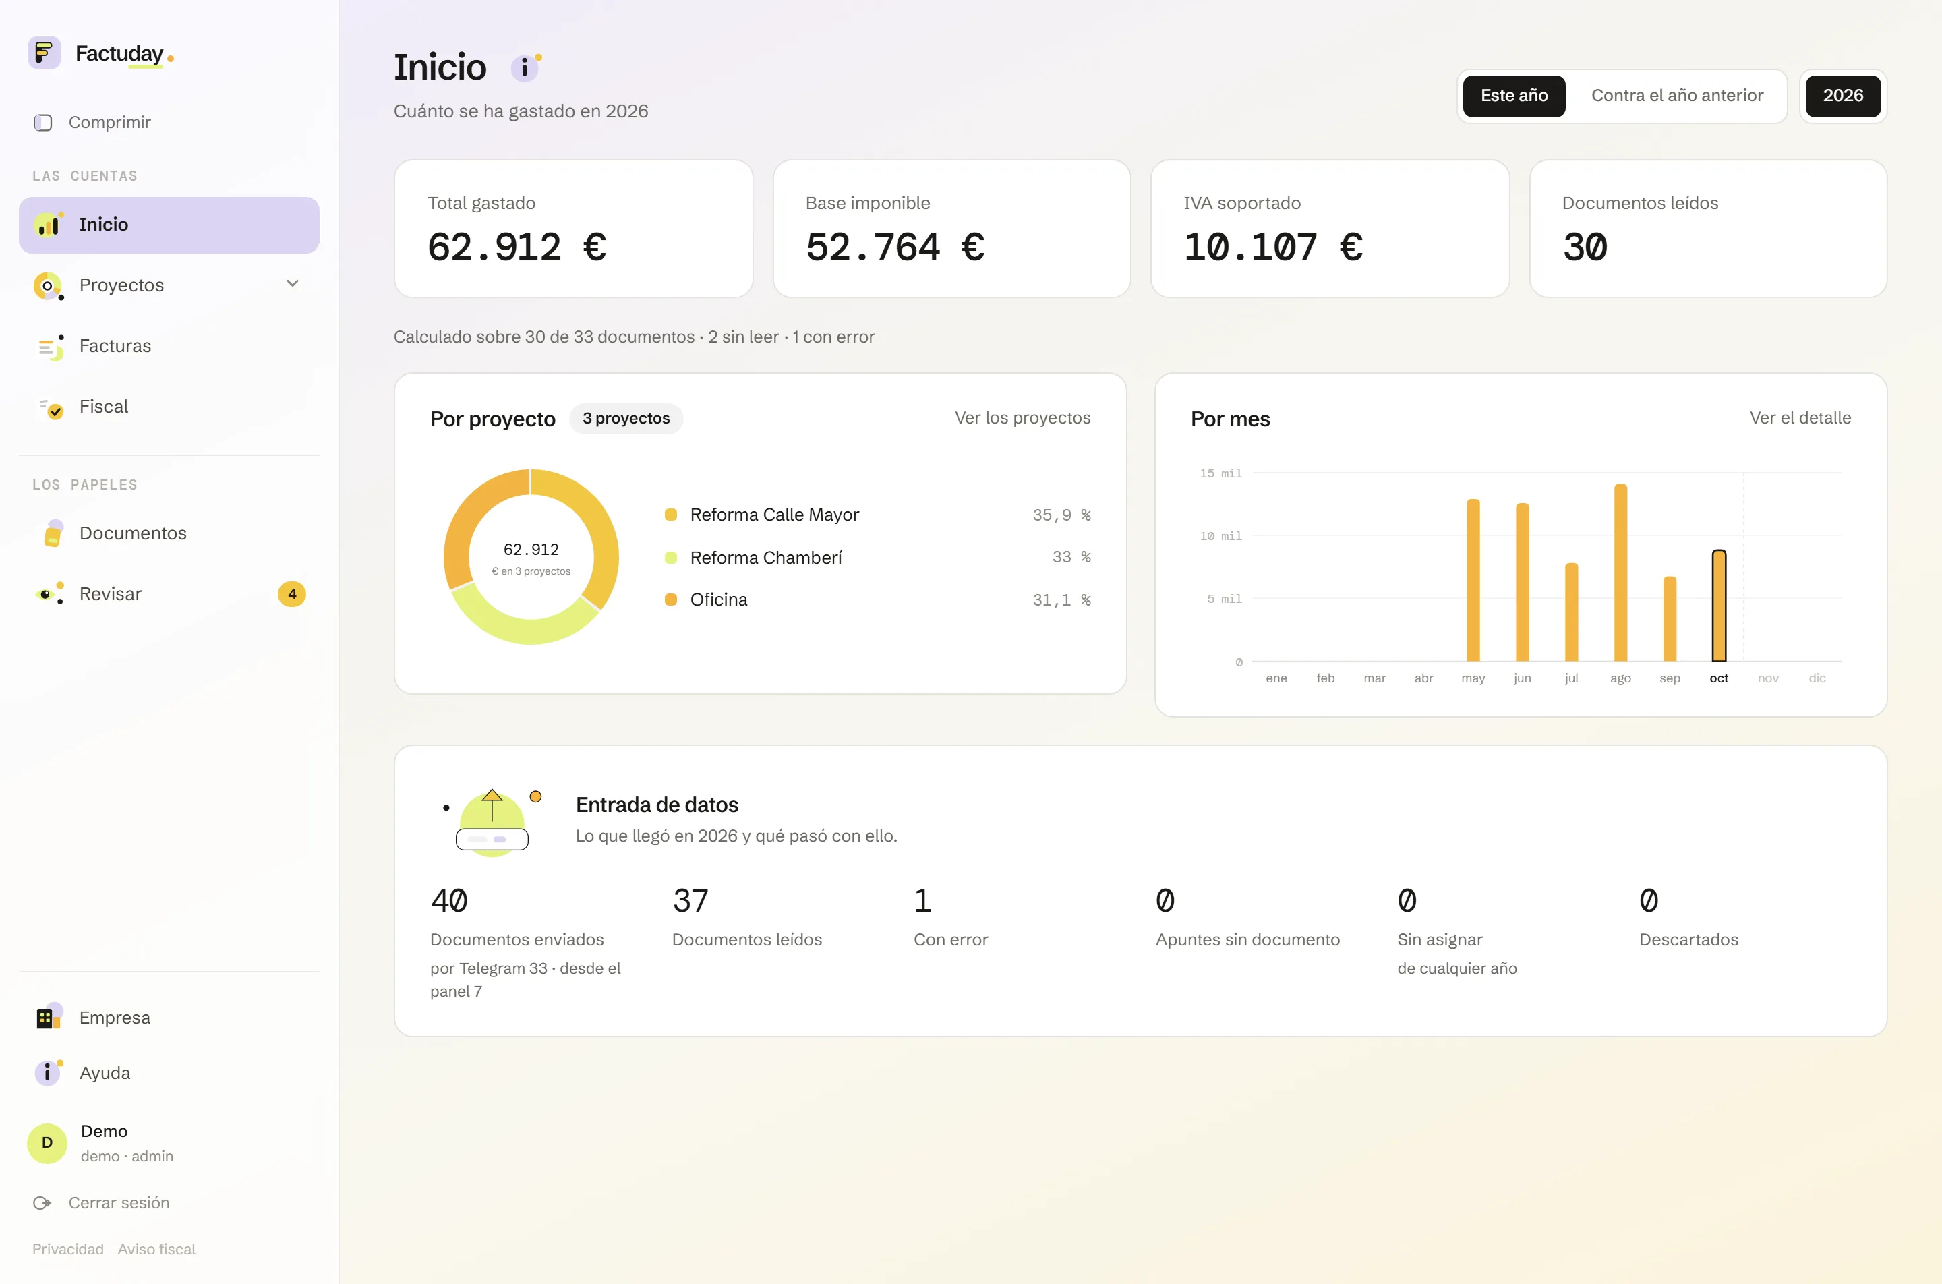Click the Total gastado card

click(x=573, y=229)
